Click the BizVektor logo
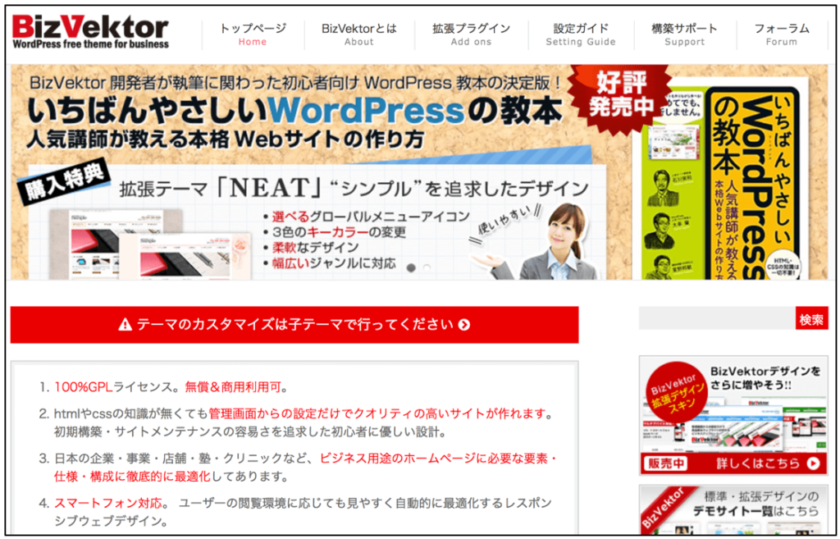The width and height of the screenshot is (840, 539). (x=90, y=32)
